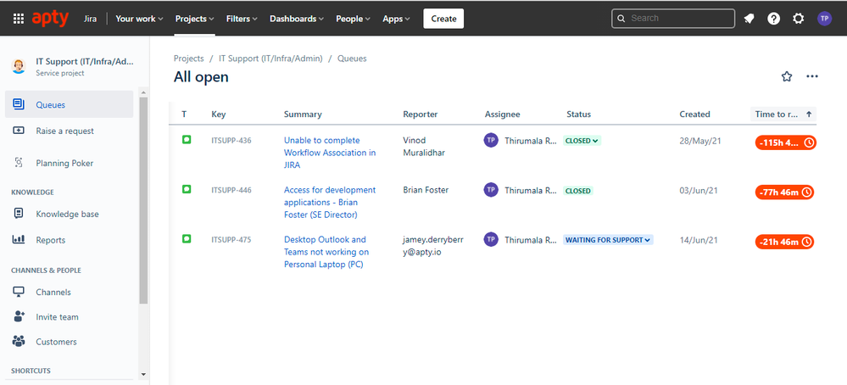Click the IT Support project avatar
847x385 pixels.
click(x=19, y=66)
